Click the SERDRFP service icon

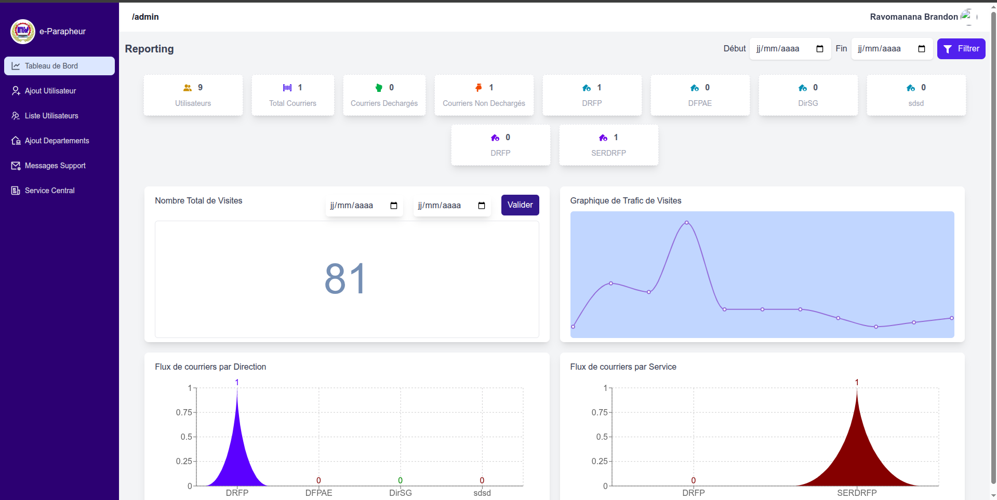coord(603,138)
